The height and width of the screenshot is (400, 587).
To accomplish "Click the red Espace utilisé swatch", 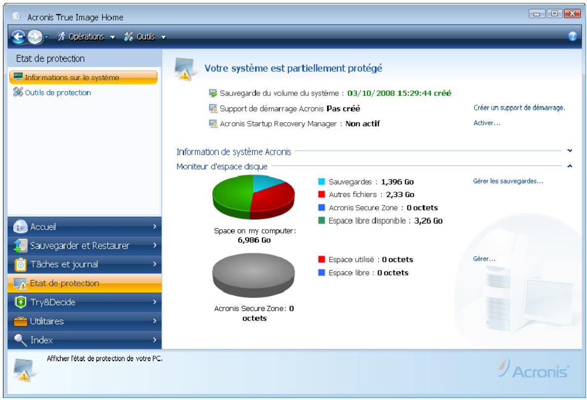I will point(321,260).
